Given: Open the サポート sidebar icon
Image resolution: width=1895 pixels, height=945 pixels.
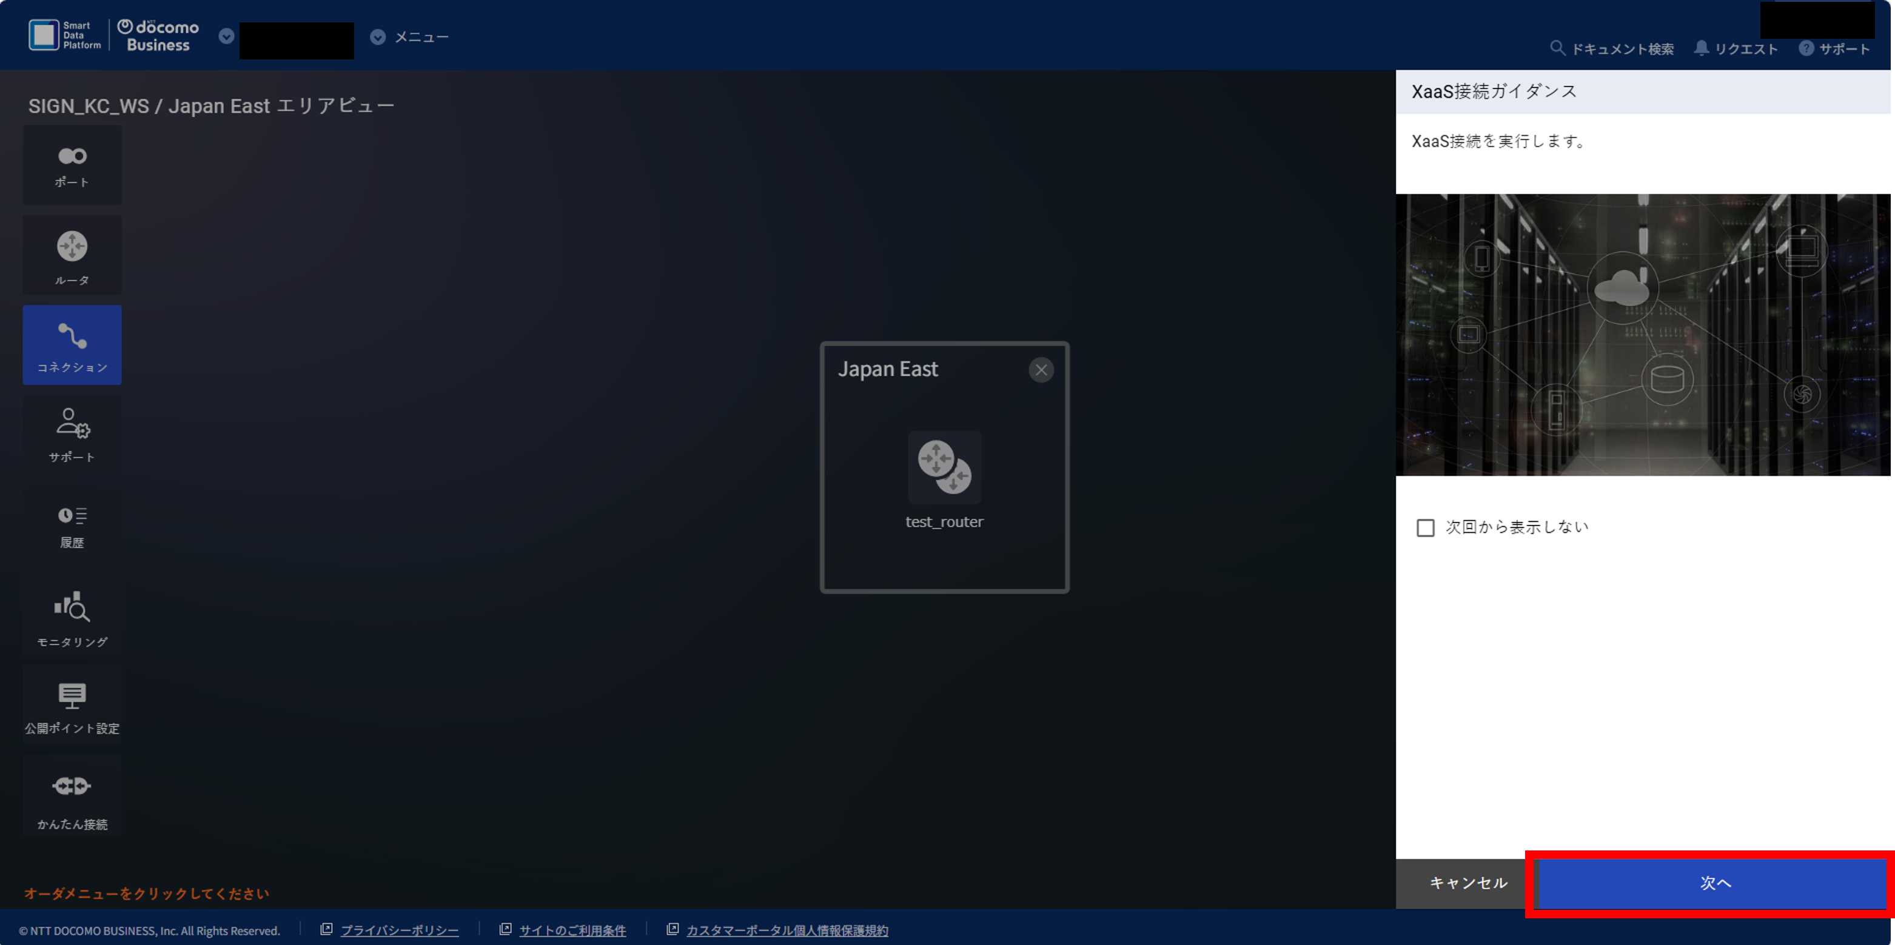Looking at the screenshot, I should tap(72, 435).
